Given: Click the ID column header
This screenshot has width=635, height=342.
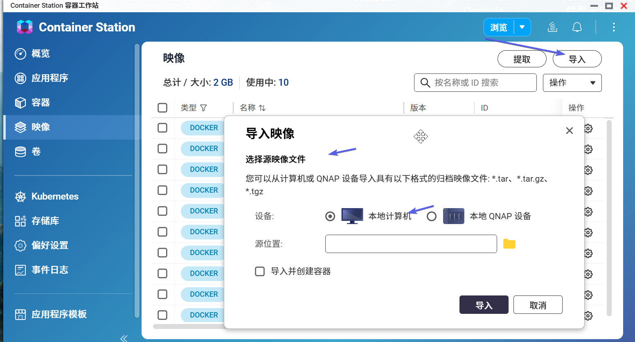Looking at the screenshot, I should pyautogui.click(x=484, y=108).
